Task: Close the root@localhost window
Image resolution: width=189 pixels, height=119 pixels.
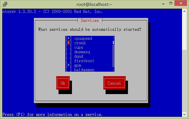Action: pos(181,3)
